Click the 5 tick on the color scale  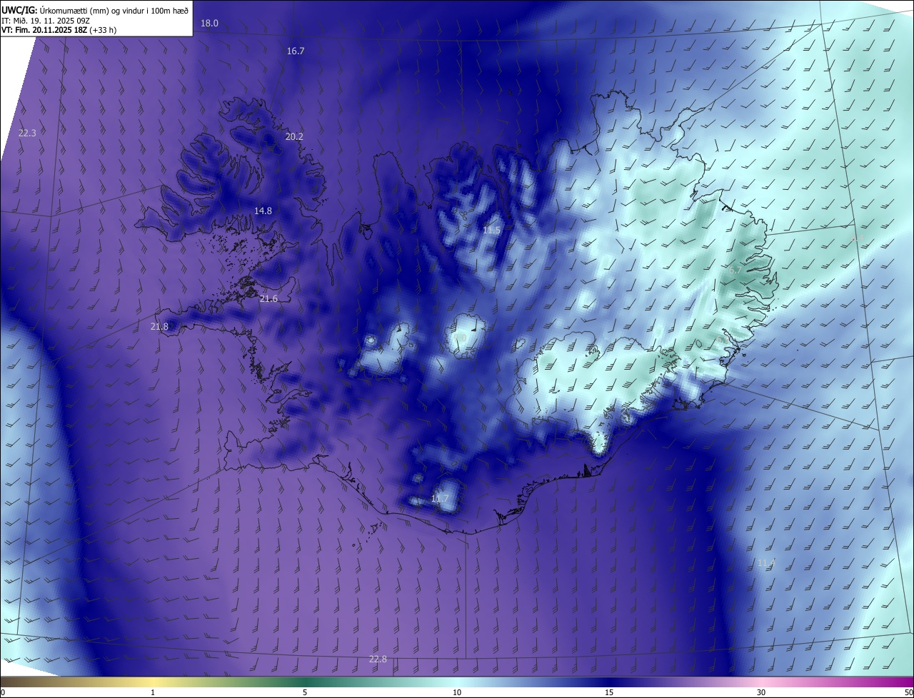[x=305, y=692]
